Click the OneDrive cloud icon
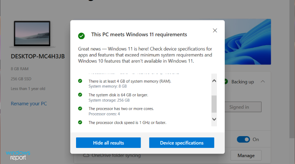This screenshot has width=295, height=164. (x=86, y=155)
